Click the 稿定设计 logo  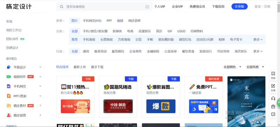[x=19, y=7]
